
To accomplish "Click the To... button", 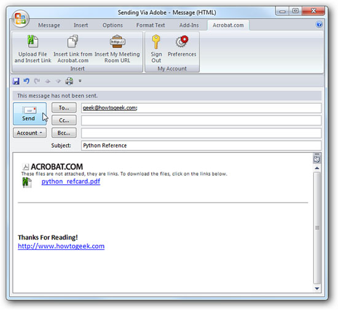I will [64, 107].
